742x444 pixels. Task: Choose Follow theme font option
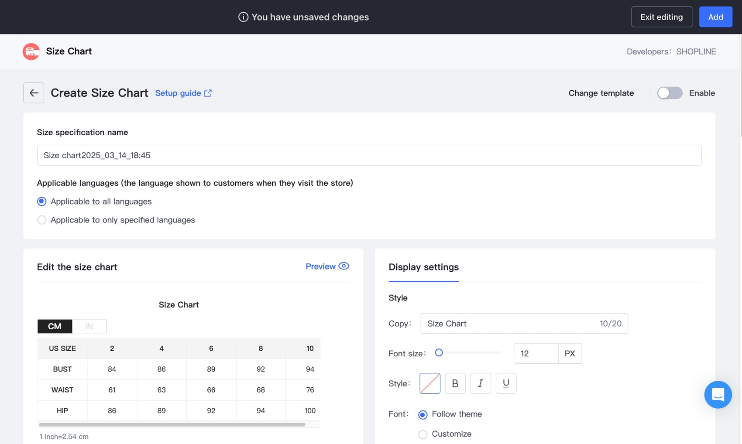423,415
